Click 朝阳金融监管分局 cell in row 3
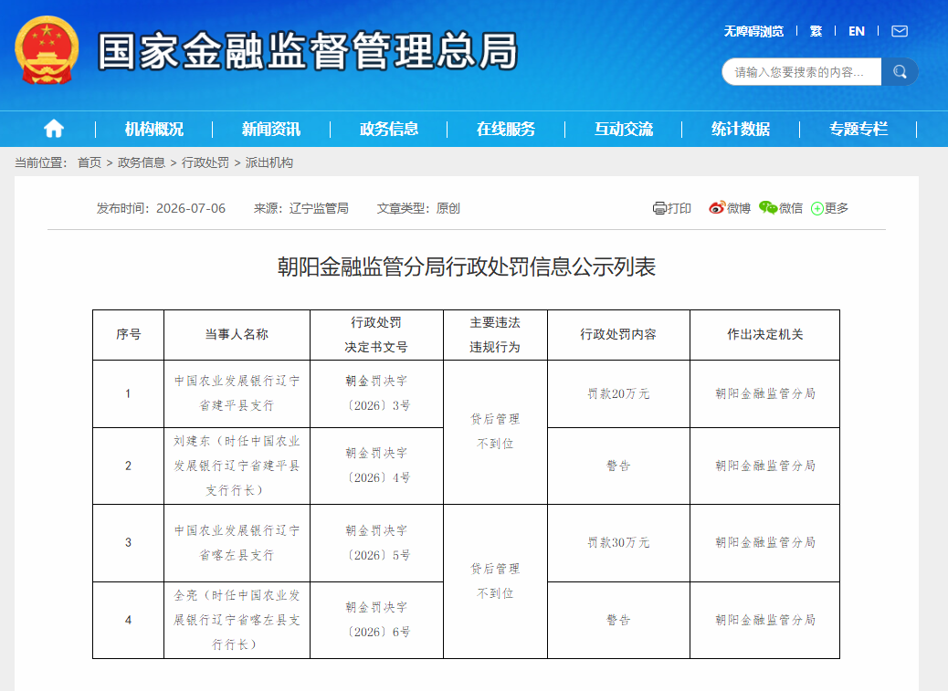 (x=764, y=542)
